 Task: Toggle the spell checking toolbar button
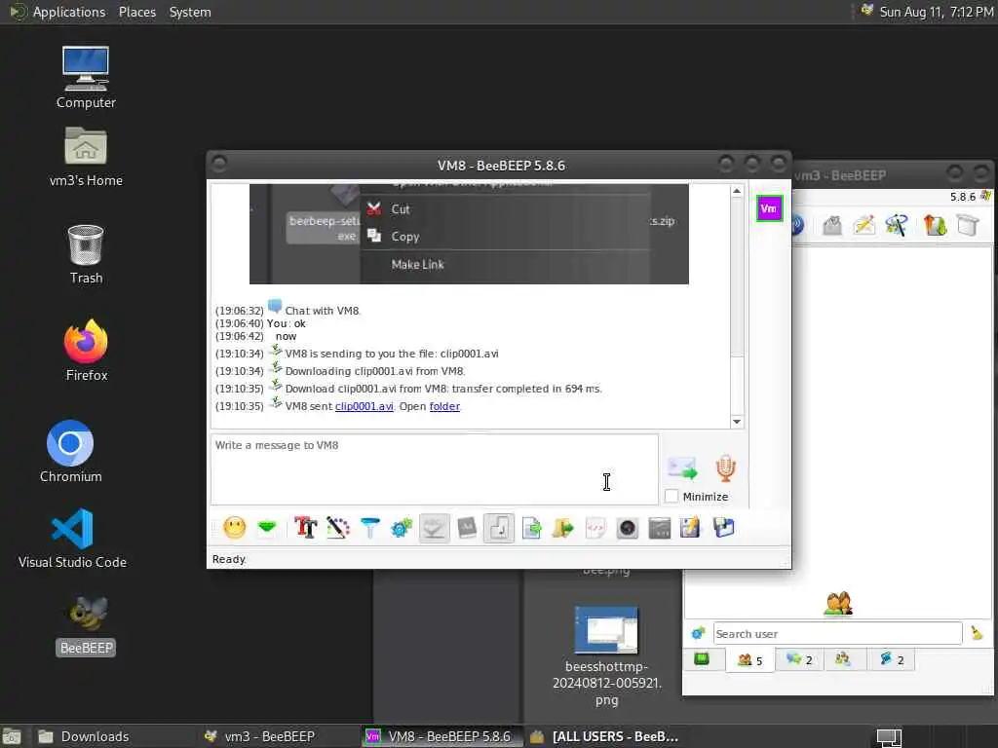tap(434, 528)
